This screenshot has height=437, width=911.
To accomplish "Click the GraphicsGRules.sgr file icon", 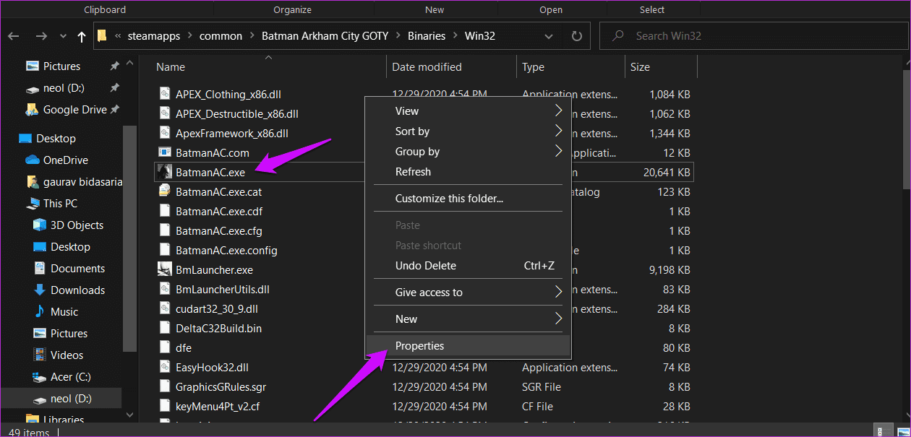I will pos(164,386).
